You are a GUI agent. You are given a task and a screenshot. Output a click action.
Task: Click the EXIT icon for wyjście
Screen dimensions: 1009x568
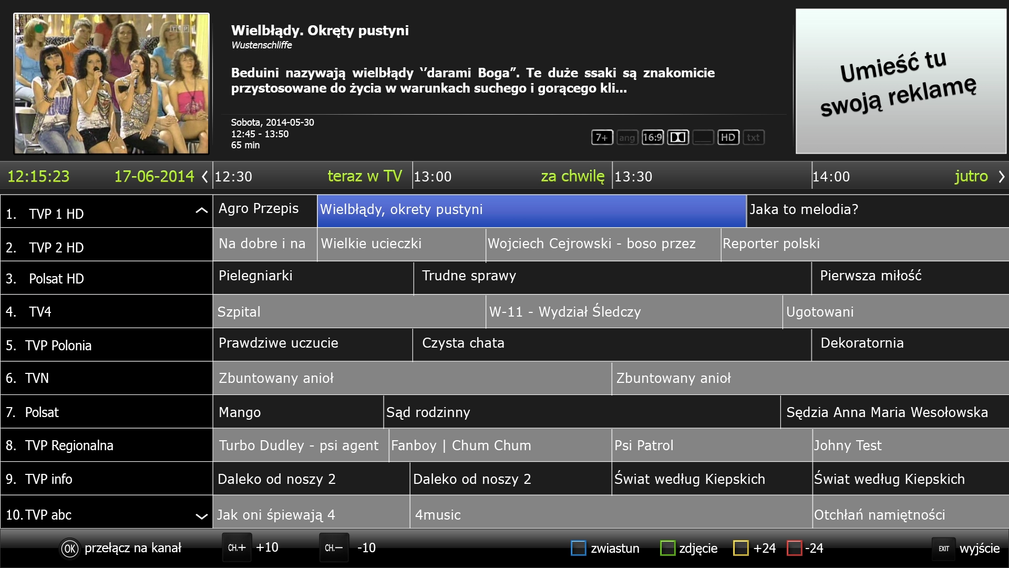point(944,548)
